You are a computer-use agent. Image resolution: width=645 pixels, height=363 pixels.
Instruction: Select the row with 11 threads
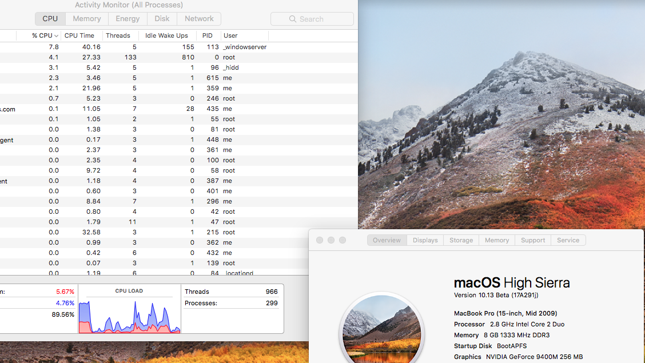point(179,222)
